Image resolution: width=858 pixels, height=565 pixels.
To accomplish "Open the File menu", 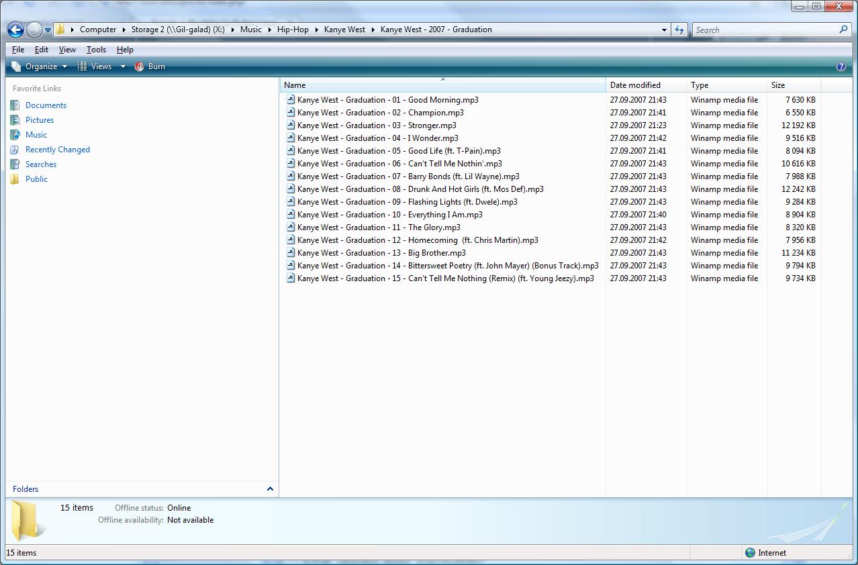I will [18, 50].
